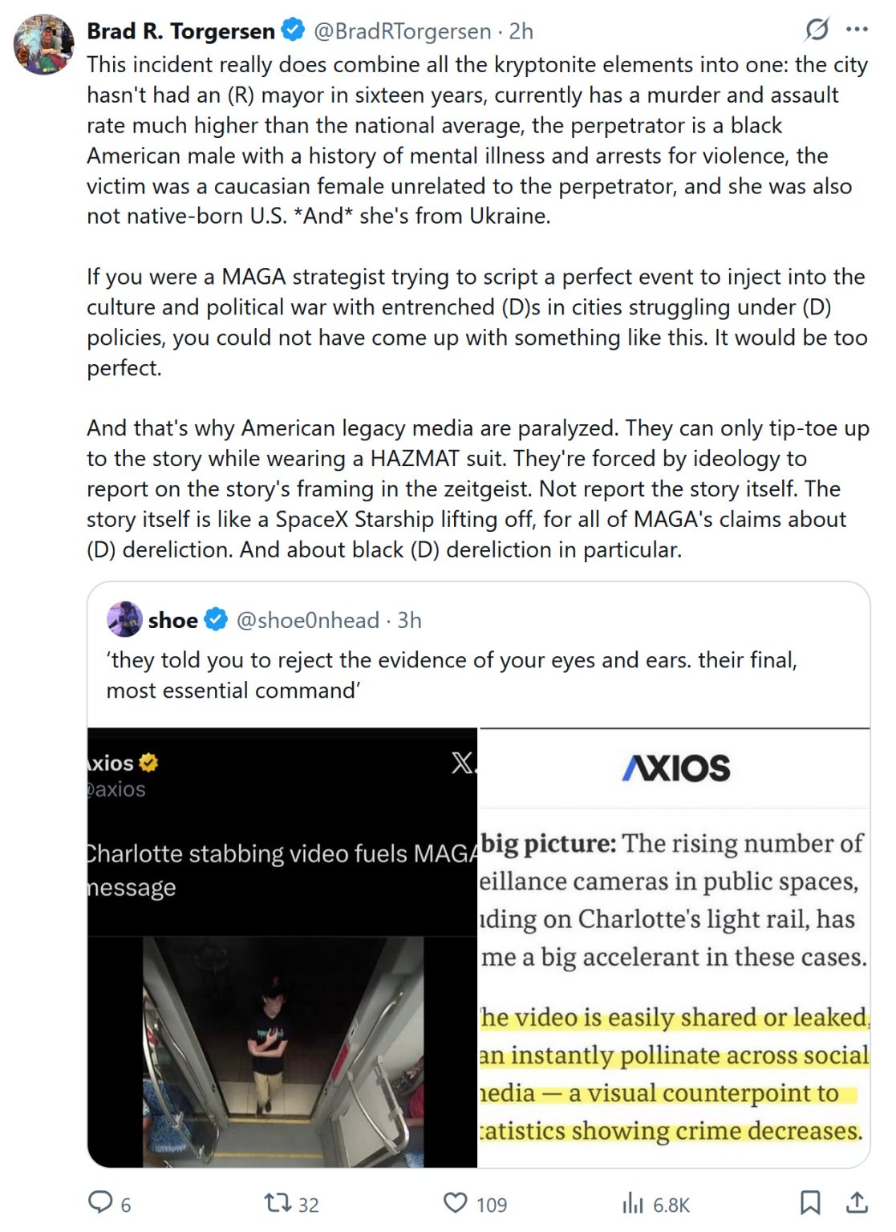Open the three-dot more options menu

[x=857, y=30]
